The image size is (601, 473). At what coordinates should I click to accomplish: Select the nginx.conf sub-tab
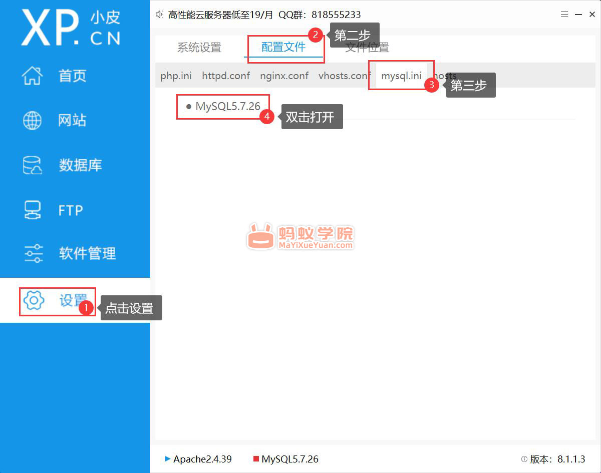pyautogui.click(x=284, y=76)
